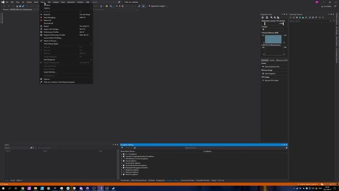Switch to Breakpoints tab
Viewport: 339px width, 191px height.
click(x=160, y=180)
